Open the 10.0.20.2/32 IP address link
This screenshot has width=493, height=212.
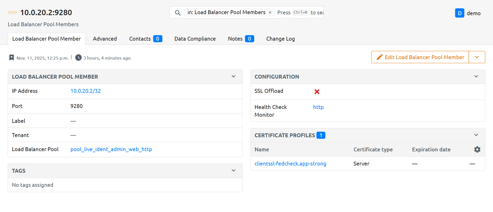(86, 91)
